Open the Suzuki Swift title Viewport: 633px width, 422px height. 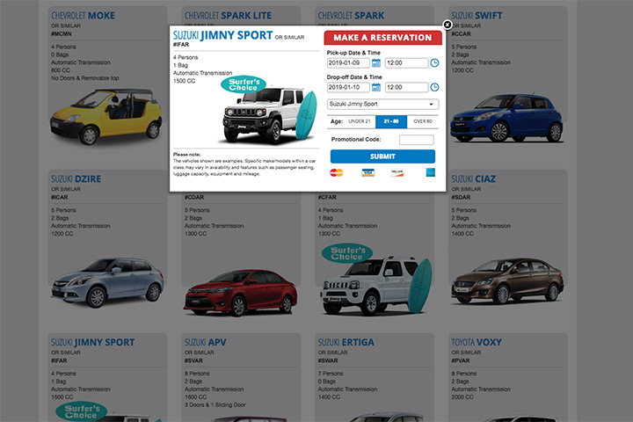click(x=477, y=16)
